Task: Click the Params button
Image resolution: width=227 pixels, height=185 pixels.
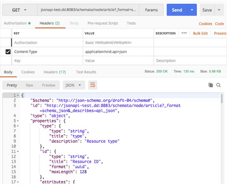Action: tap(151, 10)
